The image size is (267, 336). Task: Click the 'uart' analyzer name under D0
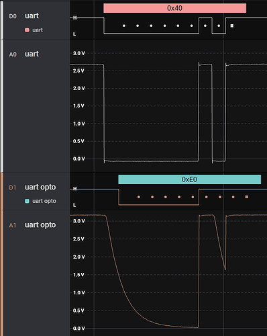click(x=38, y=30)
